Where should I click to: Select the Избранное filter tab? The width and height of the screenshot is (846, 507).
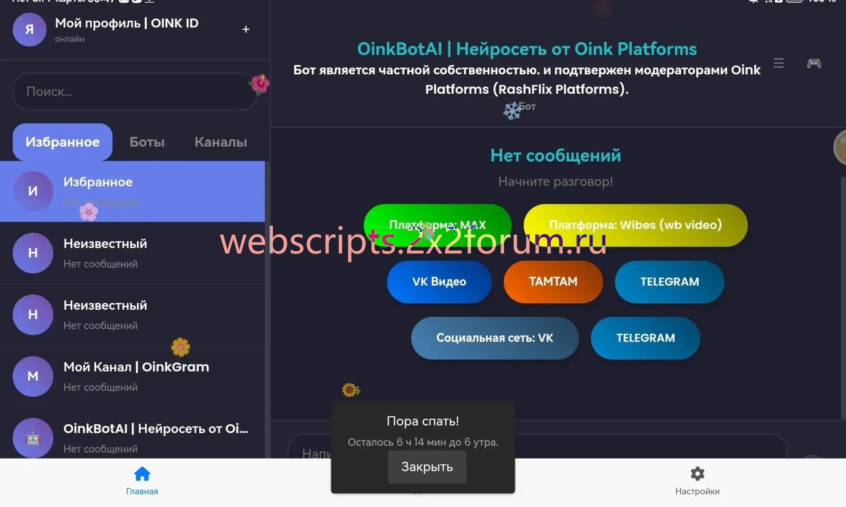pos(63,142)
